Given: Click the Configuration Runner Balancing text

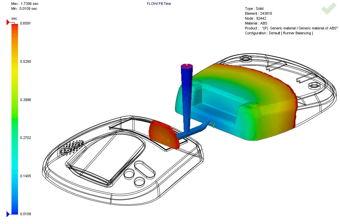Looking at the screenshot, I should point(279,33).
